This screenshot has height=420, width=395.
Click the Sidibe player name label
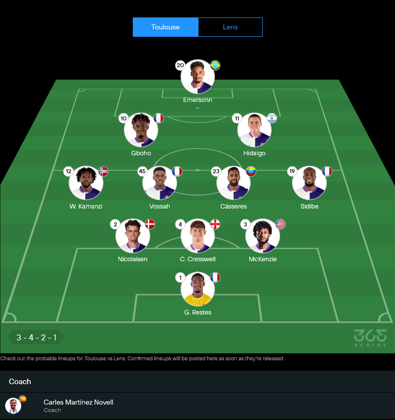coord(309,206)
